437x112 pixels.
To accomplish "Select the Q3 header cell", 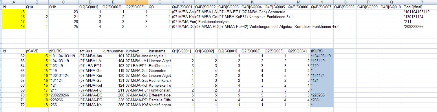I will [160, 7].
